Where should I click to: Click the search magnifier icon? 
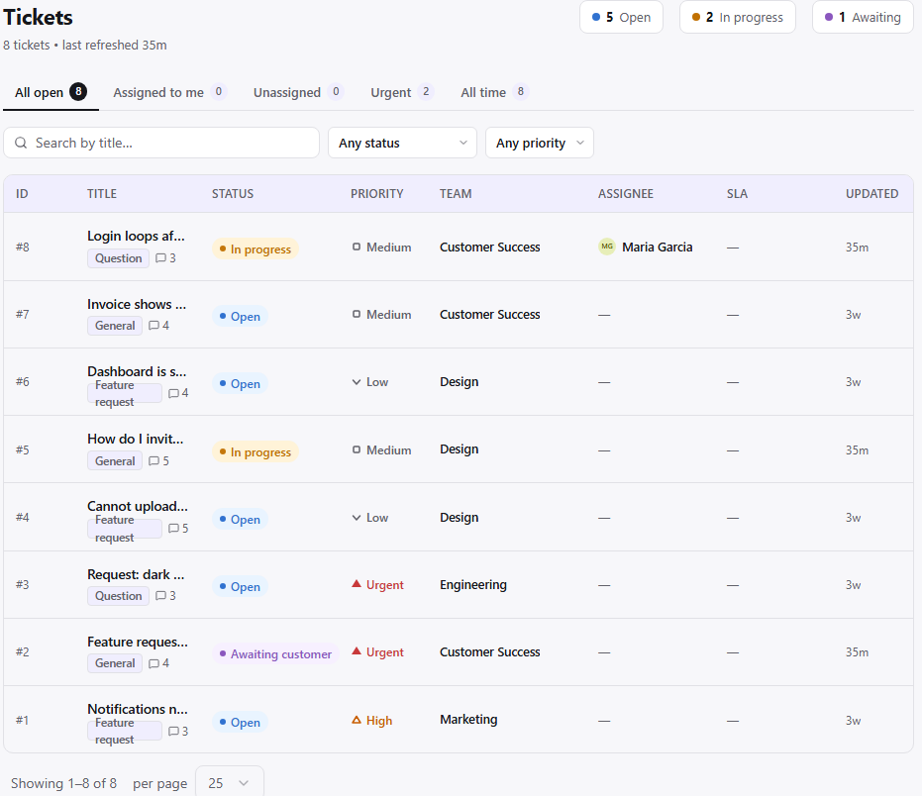point(21,143)
